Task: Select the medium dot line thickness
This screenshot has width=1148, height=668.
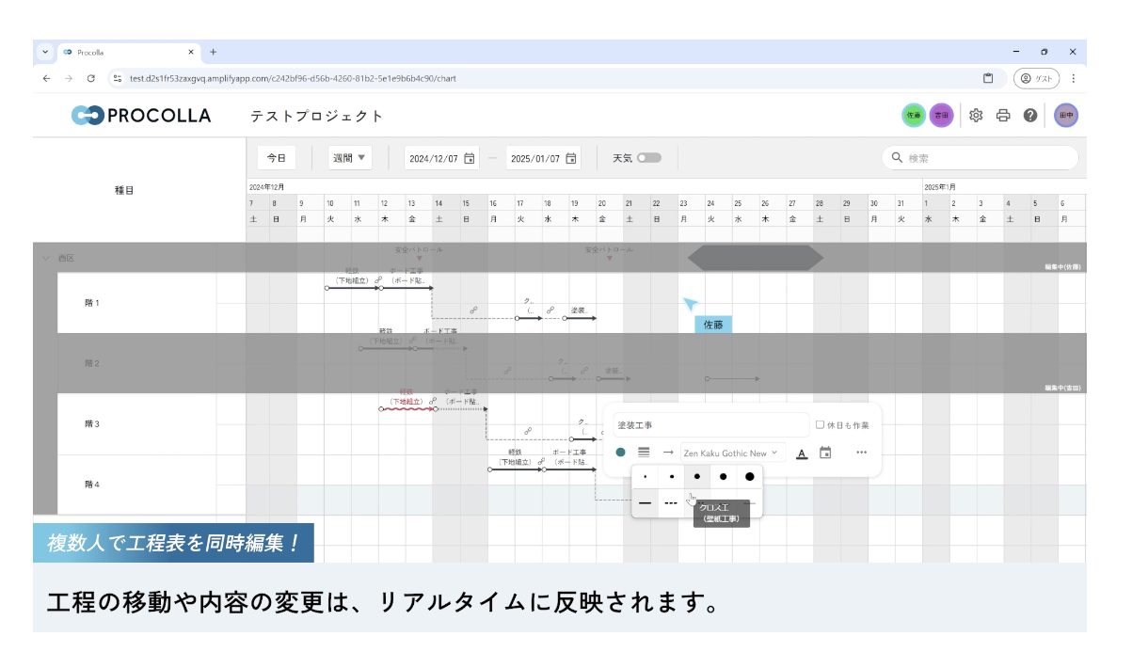Action: pos(697,477)
